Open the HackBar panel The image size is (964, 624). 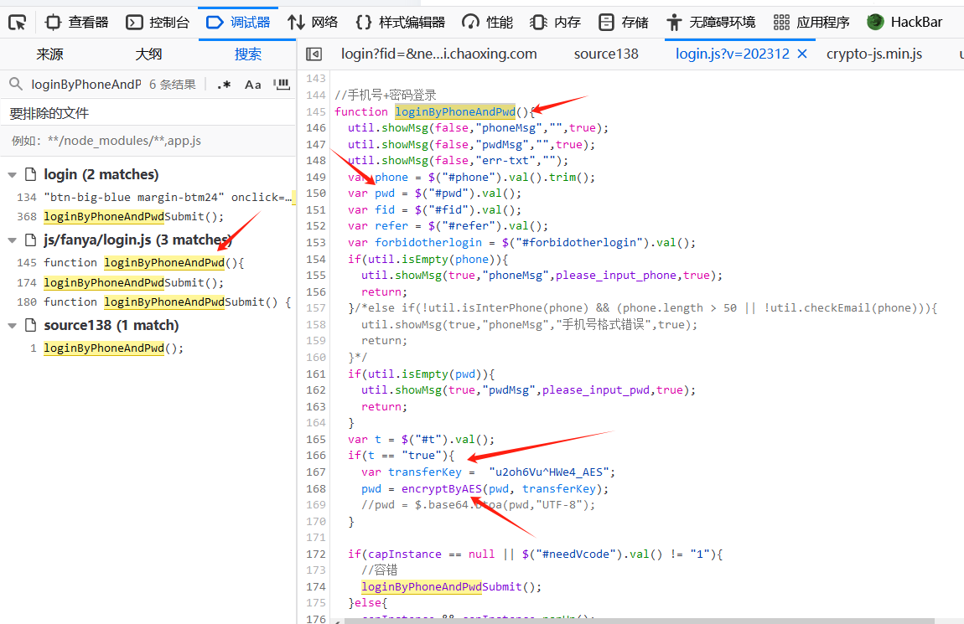904,23
